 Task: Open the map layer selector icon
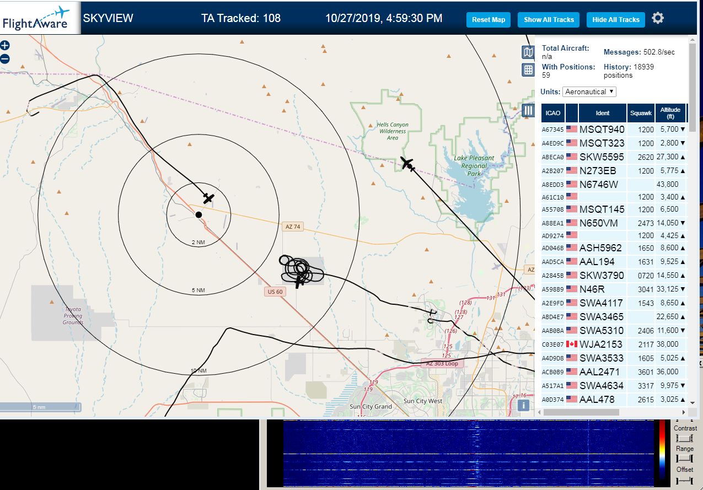coord(528,52)
